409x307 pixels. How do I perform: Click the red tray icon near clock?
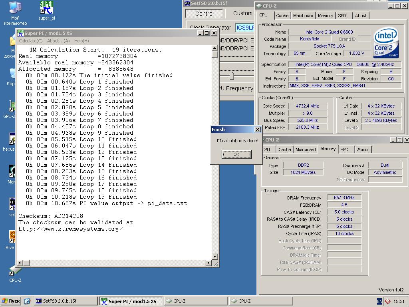(x=387, y=301)
